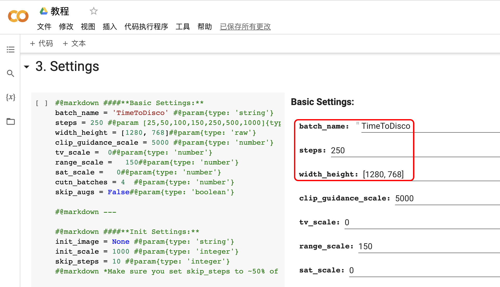Image resolution: width=500 pixels, height=287 pixels.
Task: Open the variables {x} panel
Action: tap(10, 97)
